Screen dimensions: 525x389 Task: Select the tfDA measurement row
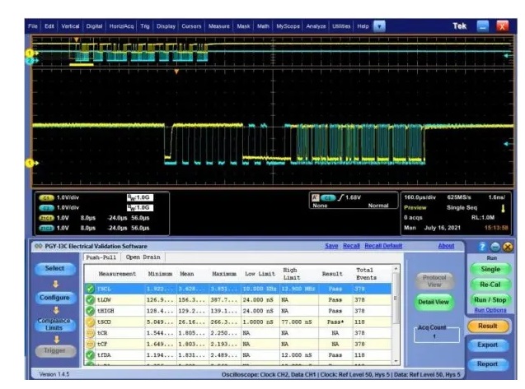click(x=237, y=355)
